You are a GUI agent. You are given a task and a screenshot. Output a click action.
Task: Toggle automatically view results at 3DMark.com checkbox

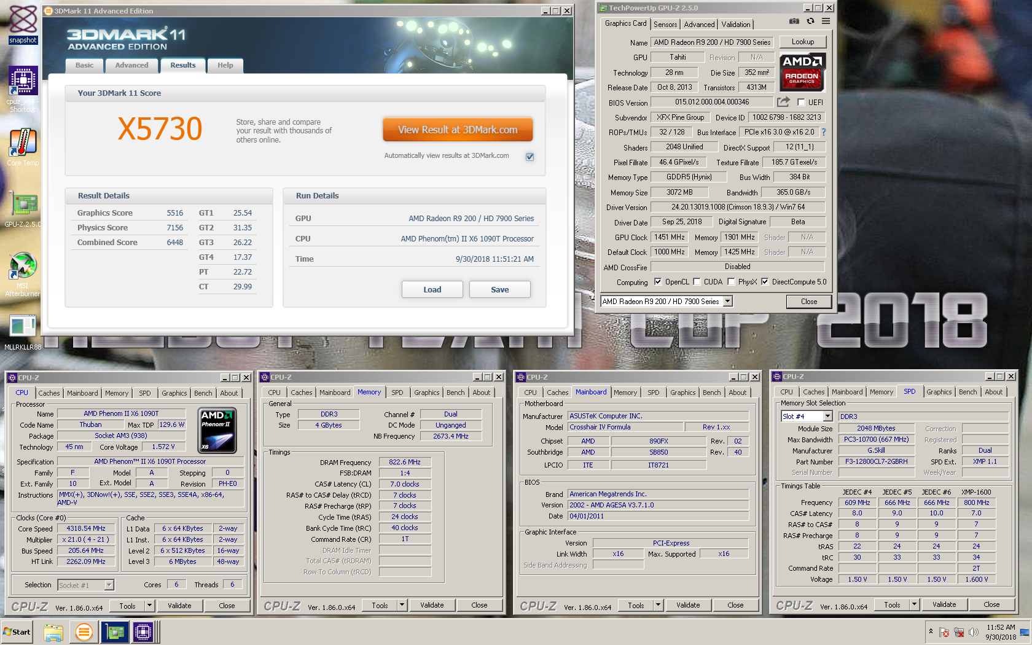click(530, 157)
